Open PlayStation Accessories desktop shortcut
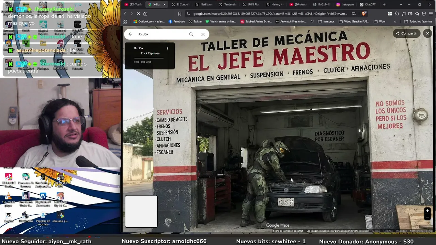Screen dimensions: 436x245 coord(43,200)
